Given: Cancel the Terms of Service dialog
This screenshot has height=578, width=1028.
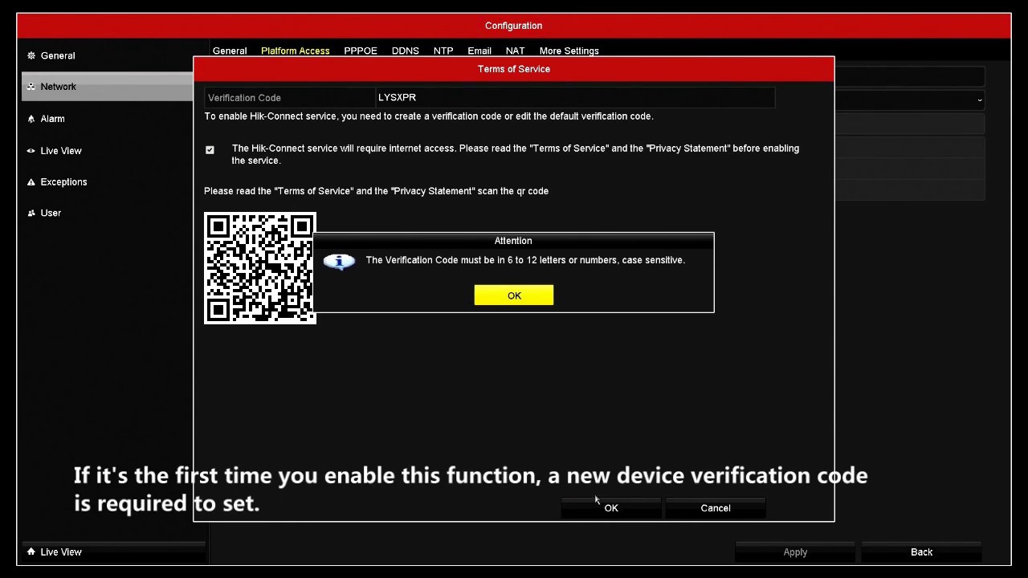Looking at the screenshot, I should [x=716, y=508].
